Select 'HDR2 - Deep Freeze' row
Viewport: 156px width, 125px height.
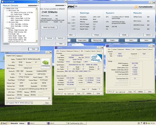click(20, 20)
